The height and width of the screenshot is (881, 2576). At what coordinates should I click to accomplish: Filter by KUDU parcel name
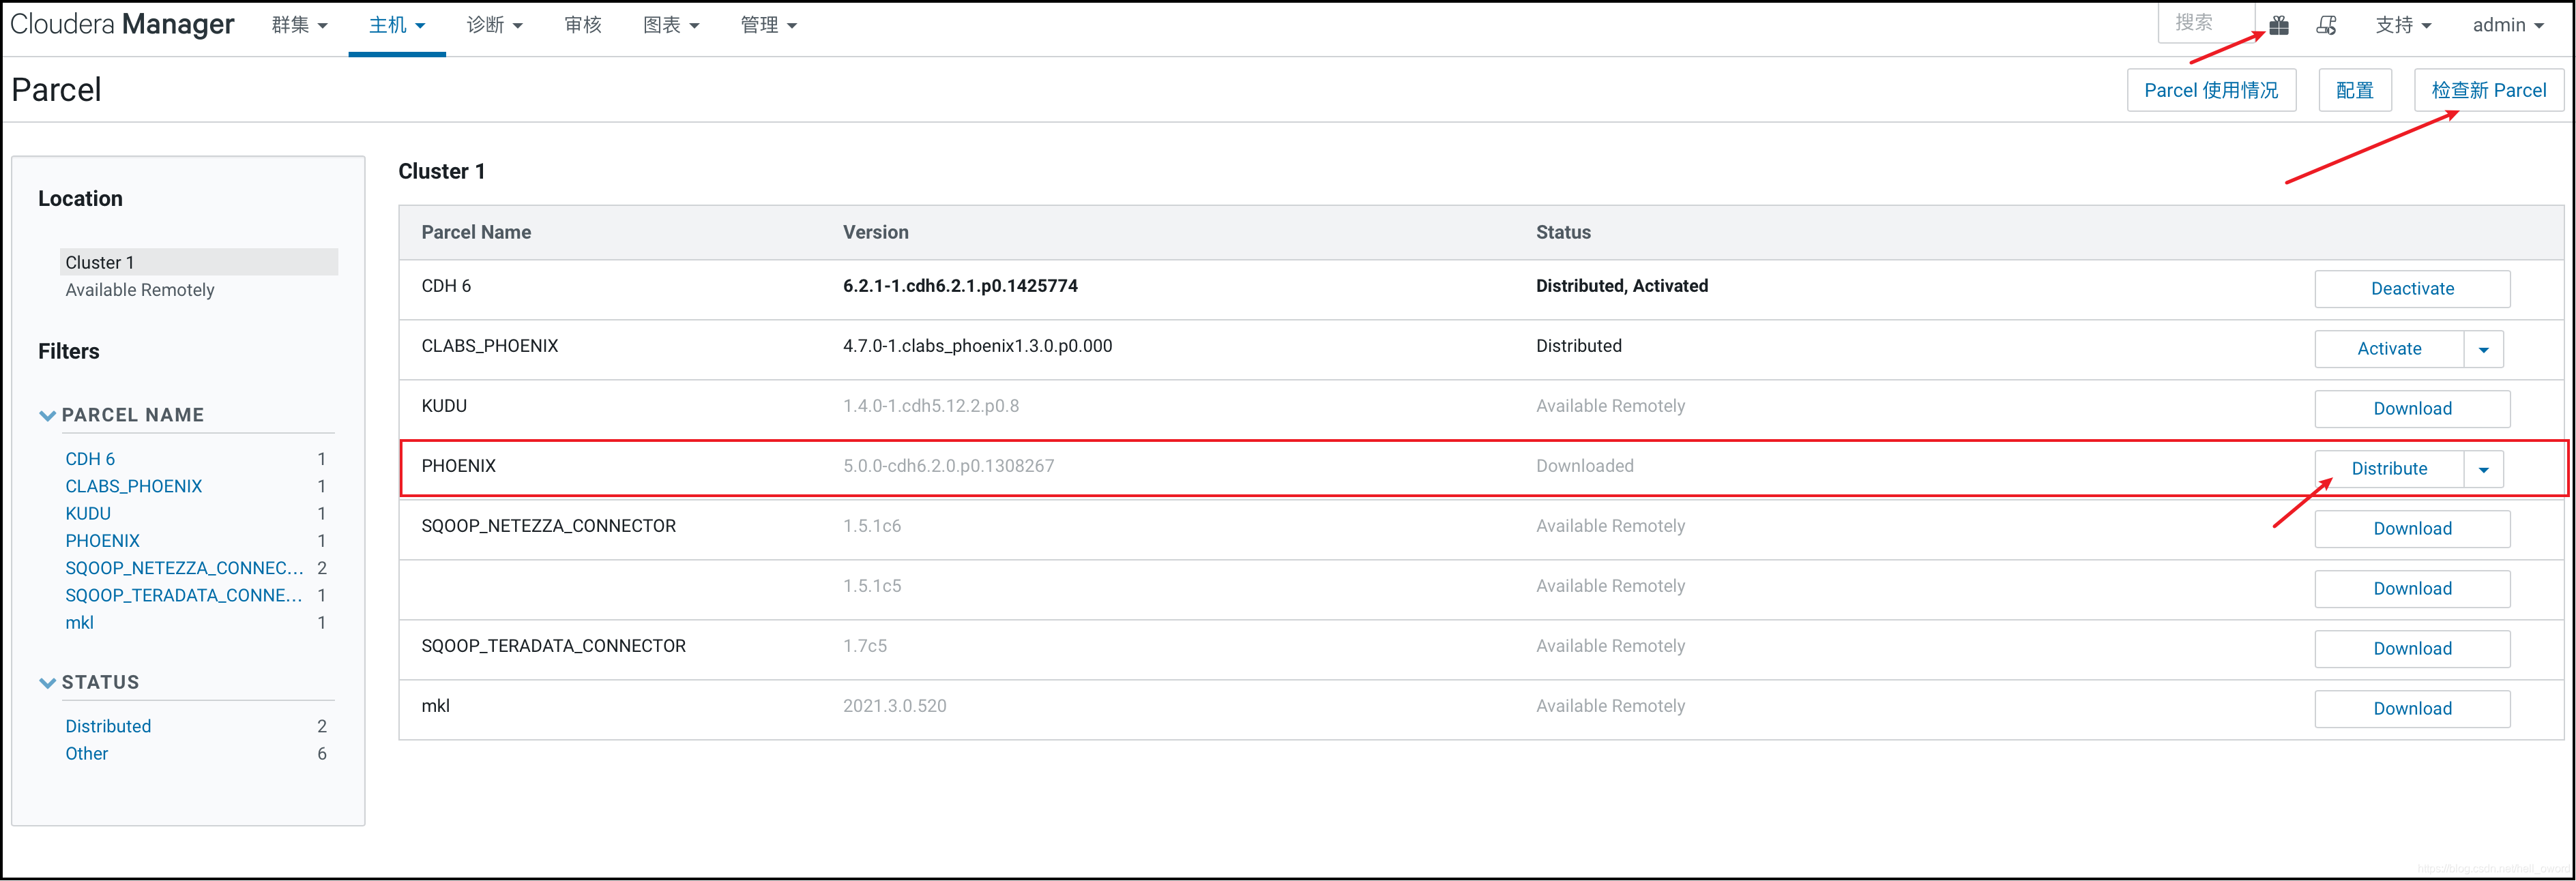(88, 513)
